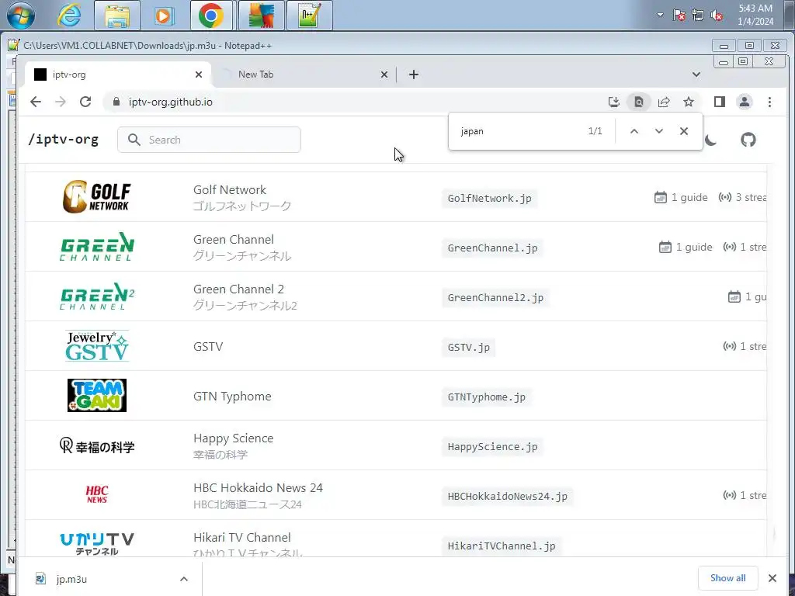This screenshot has height=596, width=795.
Task: Expand the tab search dropdown
Action: [x=696, y=74]
